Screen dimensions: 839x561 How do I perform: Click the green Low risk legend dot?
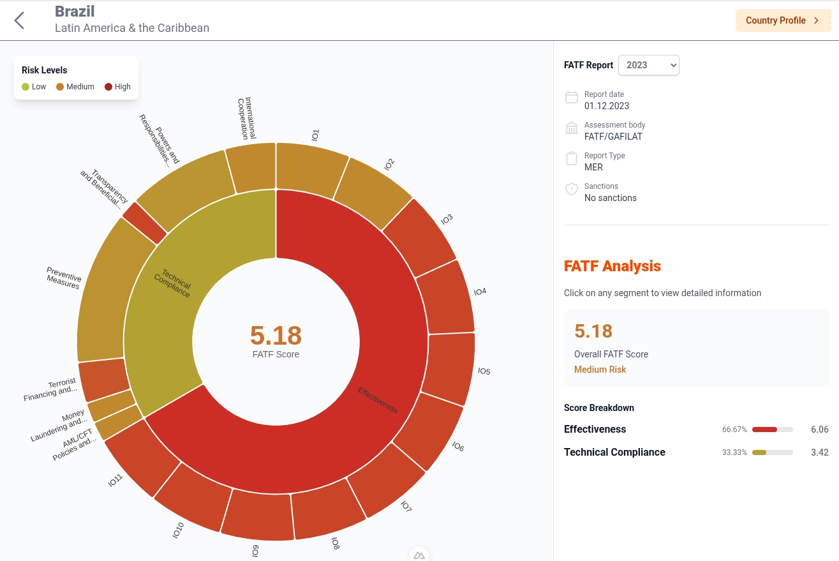(x=26, y=87)
